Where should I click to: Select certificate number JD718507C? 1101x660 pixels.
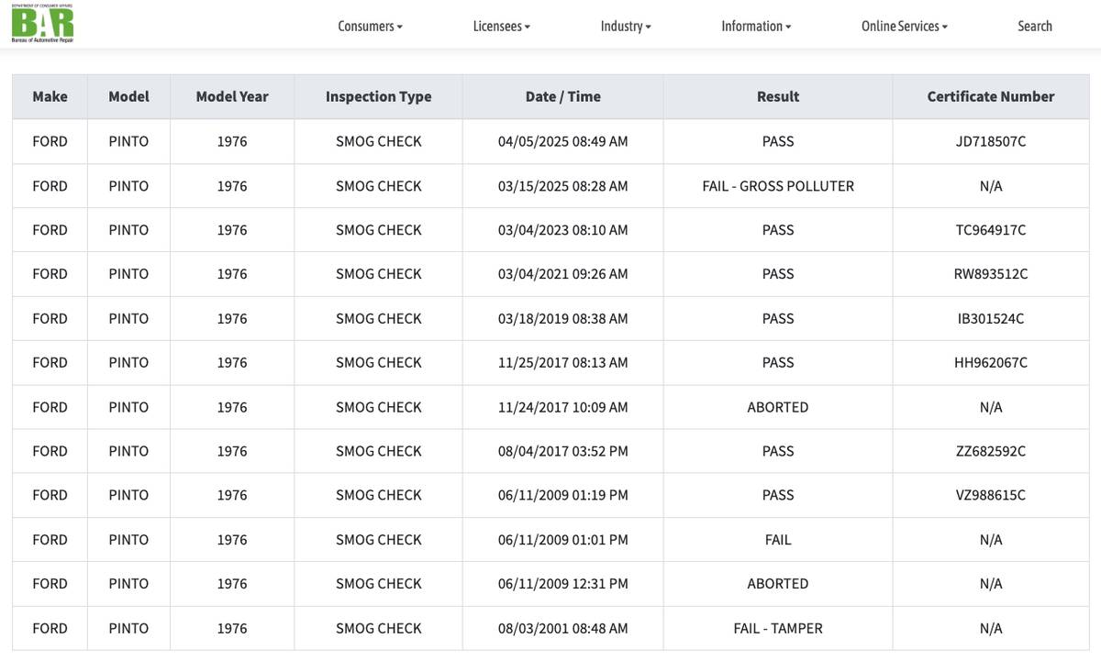990,141
